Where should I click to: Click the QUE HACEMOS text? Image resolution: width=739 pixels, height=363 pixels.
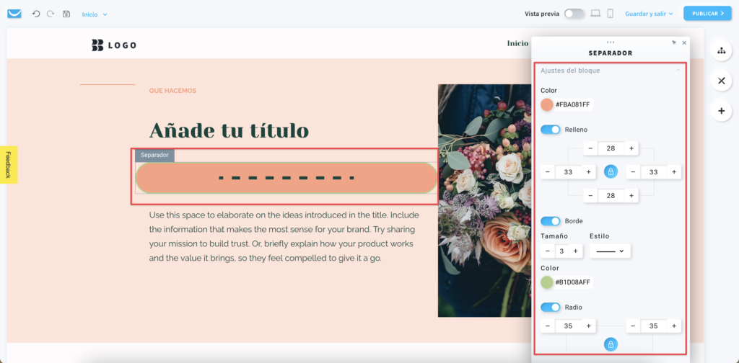172,91
